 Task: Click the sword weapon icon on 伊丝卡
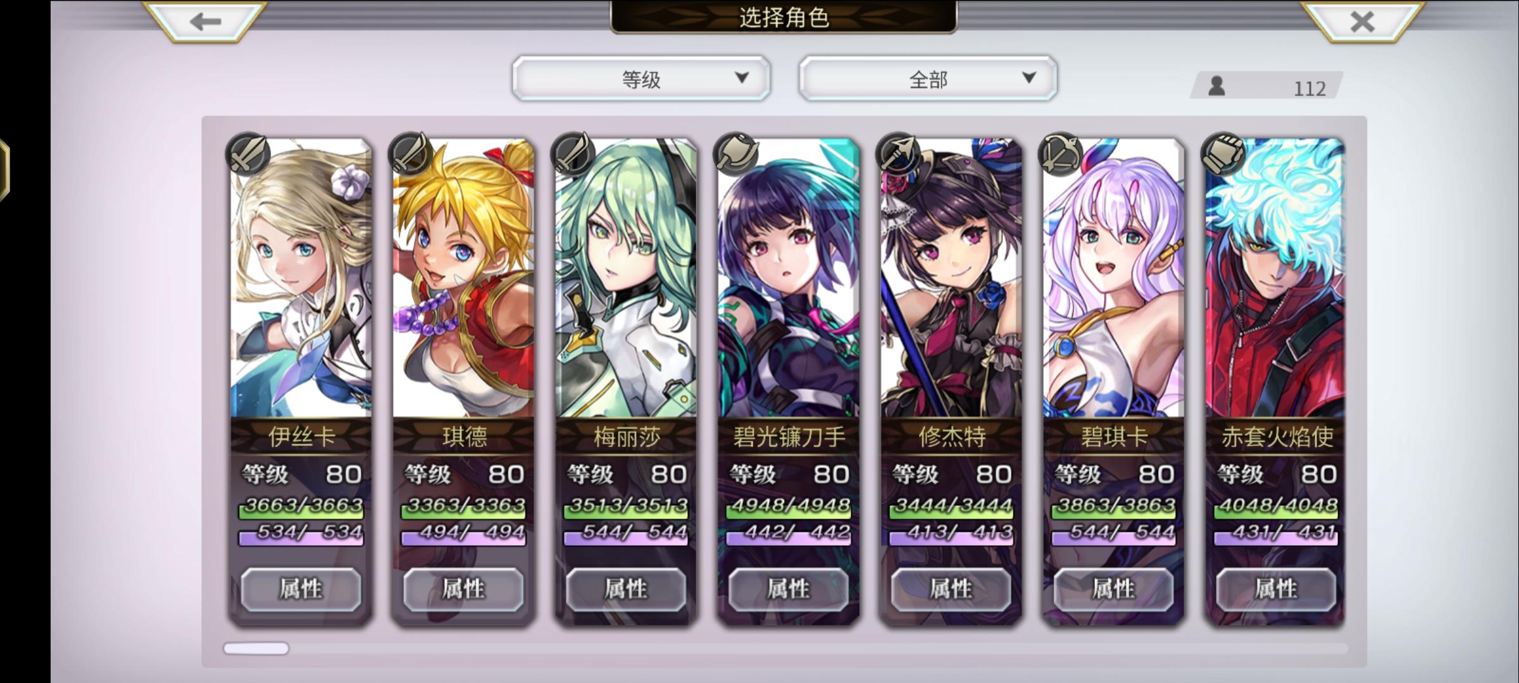[248, 154]
